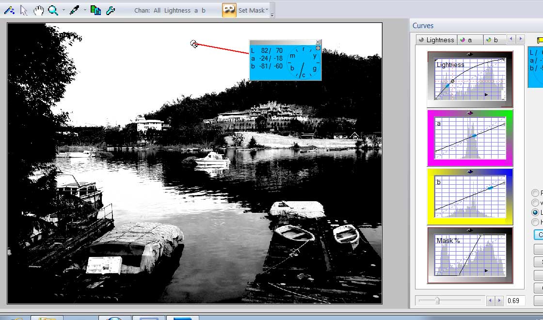Click the copy curves icon

(x=95, y=10)
